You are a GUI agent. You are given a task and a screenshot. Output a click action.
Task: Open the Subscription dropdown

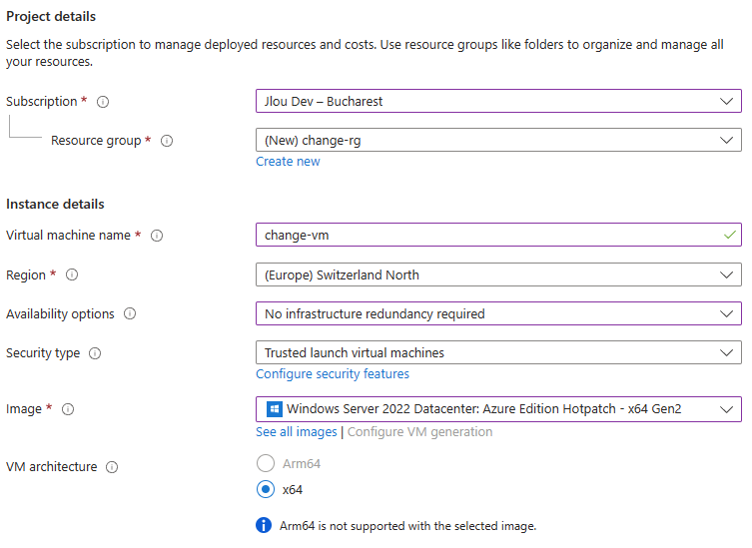tap(498, 101)
